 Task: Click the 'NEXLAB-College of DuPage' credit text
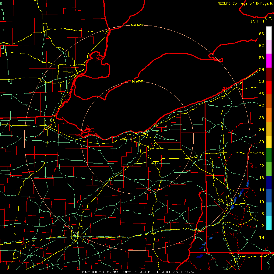[243, 3]
